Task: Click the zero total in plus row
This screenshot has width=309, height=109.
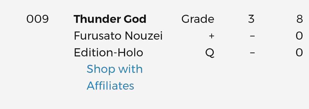Action: [x=299, y=36]
